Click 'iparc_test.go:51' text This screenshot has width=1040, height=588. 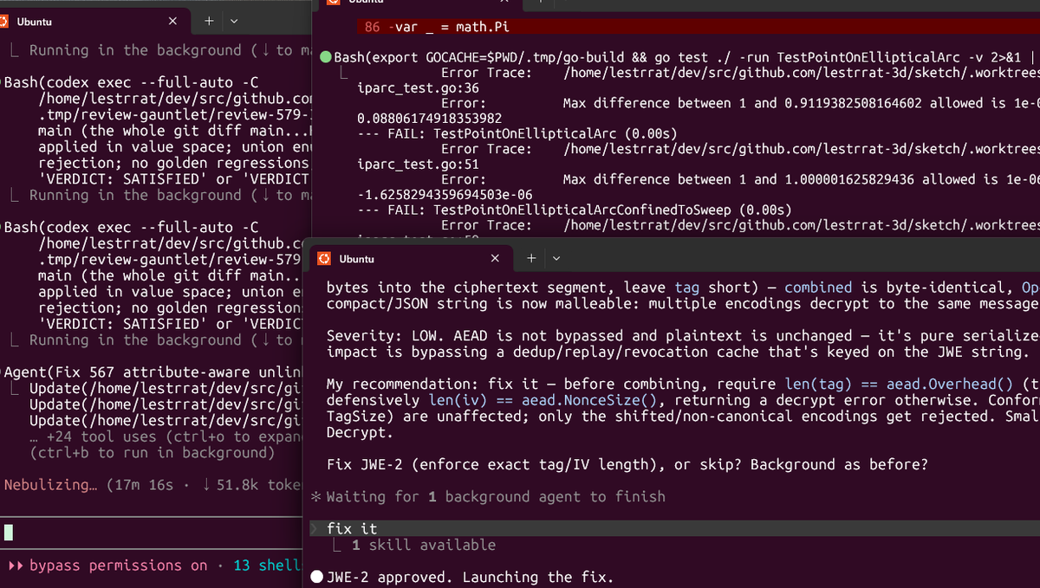[x=418, y=165]
